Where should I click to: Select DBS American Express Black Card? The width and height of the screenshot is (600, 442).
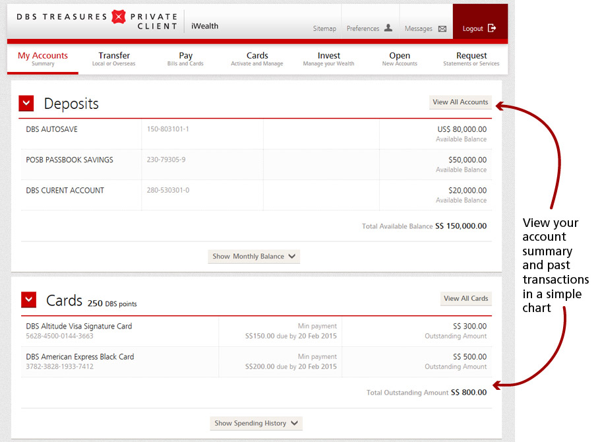click(80, 357)
